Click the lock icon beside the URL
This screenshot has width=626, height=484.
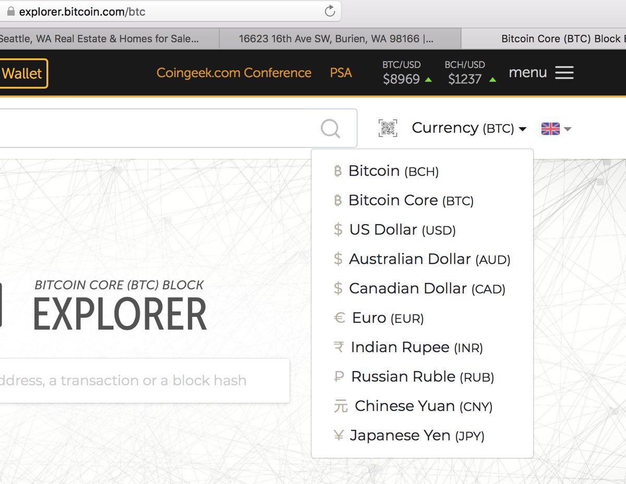pyautogui.click(x=11, y=11)
